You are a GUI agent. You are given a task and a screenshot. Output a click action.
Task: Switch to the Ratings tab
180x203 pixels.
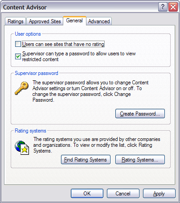click(16, 21)
